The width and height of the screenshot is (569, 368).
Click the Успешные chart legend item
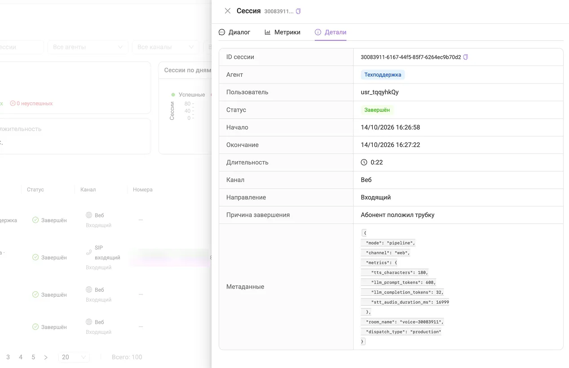pyautogui.click(x=188, y=95)
